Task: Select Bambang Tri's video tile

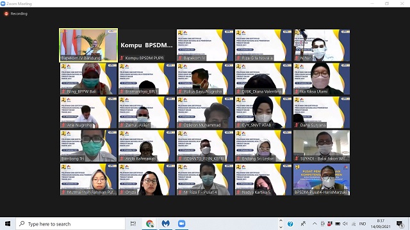Action: click(88, 146)
